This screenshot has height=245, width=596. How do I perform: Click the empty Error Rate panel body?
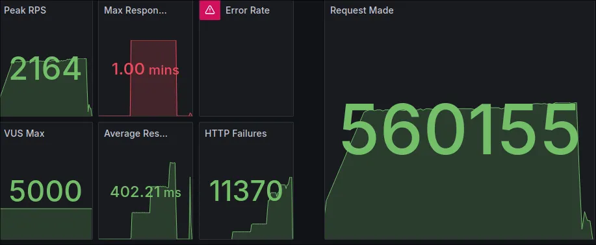point(246,68)
